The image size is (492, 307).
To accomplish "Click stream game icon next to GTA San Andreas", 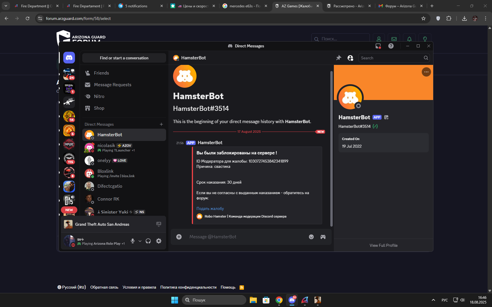I will [x=159, y=224].
